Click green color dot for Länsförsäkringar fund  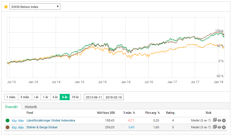pyautogui.click(x=8, y=120)
